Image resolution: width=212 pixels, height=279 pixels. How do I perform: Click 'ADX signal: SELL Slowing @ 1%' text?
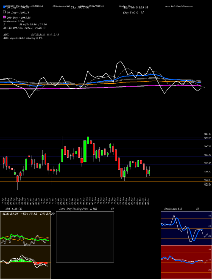point(23,38)
